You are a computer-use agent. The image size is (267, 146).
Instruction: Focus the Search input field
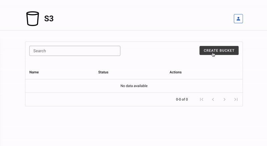click(75, 51)
